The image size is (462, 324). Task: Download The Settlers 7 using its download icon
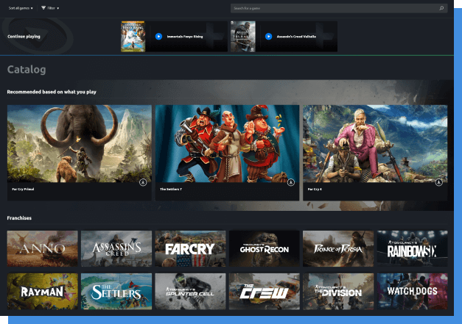[x=291, y=182]
